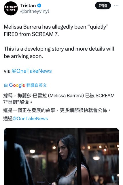Click the Google logo in translation credit

(17, 85)
